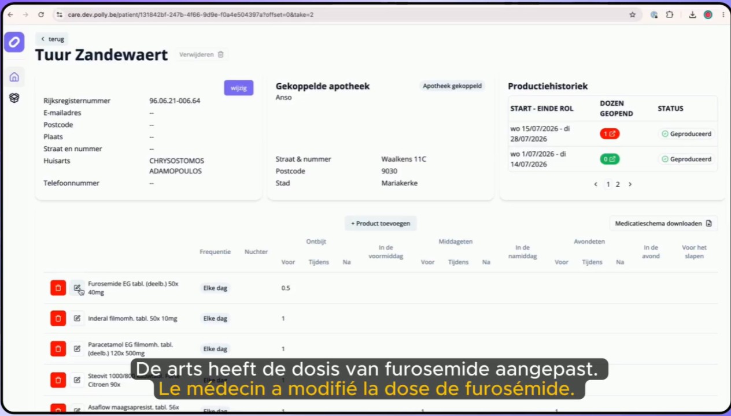Open the browser downloads icon
The width and height of the screenshot is (731, 416).
[692, 14]
